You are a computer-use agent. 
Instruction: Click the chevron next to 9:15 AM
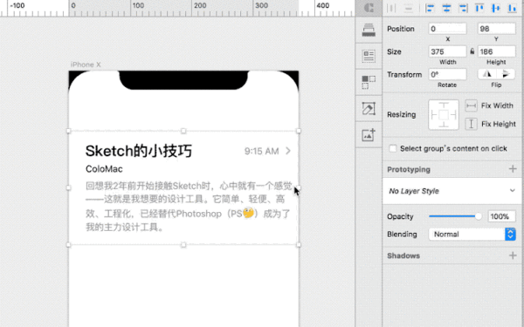coord(288,151)
